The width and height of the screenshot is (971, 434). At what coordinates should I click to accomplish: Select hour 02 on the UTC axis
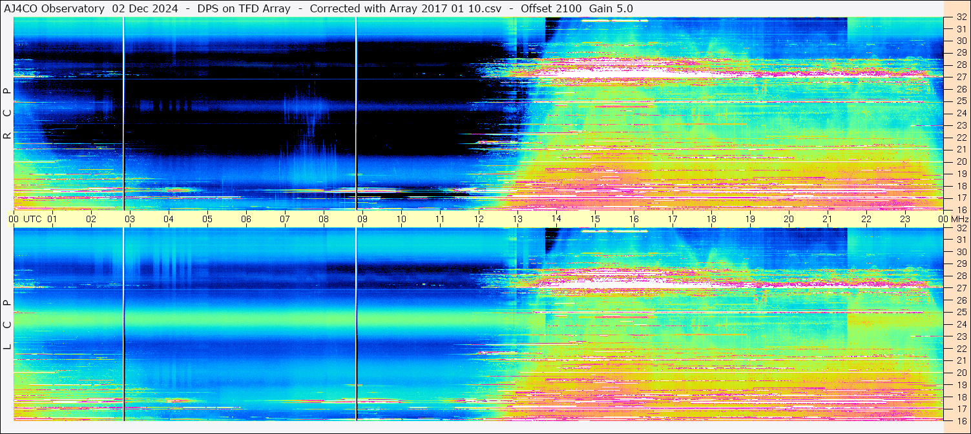click(91, 219)
